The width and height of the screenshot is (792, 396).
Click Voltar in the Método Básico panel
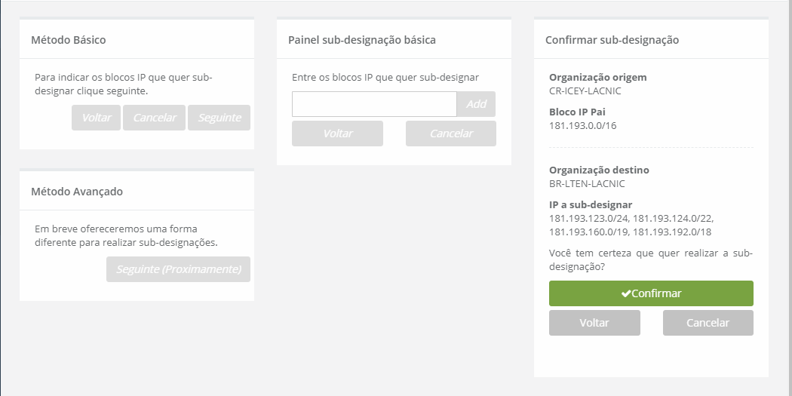point(97,118)
